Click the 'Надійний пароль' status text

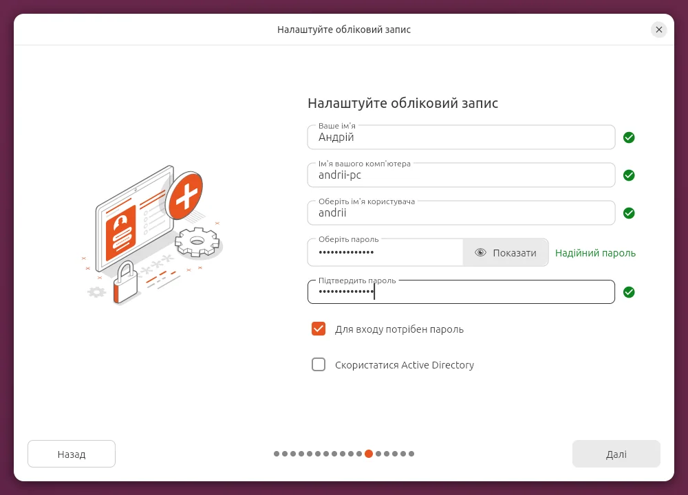point(595,253)
